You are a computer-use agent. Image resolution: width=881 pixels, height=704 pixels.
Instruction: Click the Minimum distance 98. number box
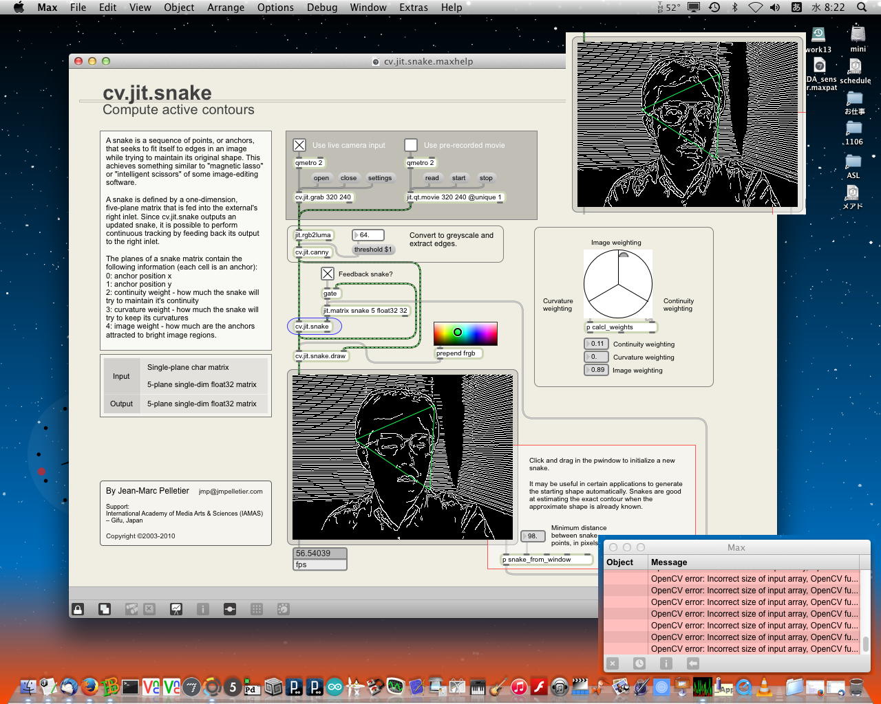tap(532, 536)
